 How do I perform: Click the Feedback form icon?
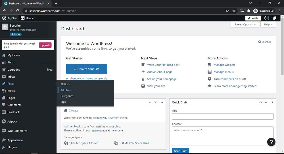click(x=4, y=112)
